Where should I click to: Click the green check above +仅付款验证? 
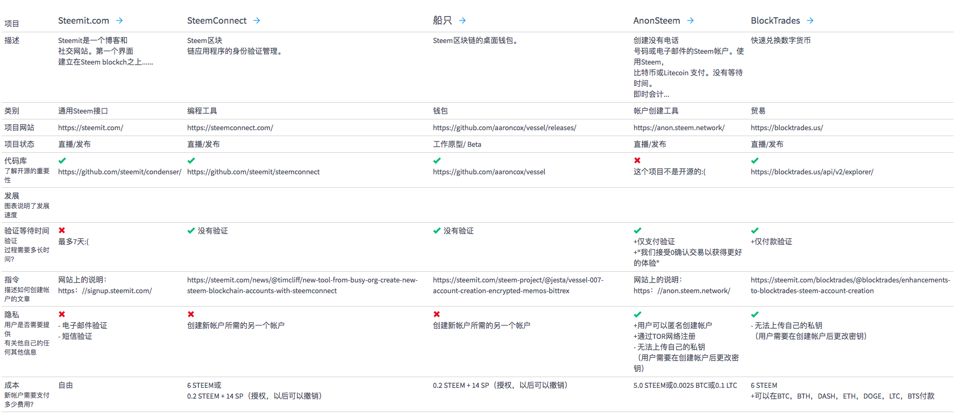[x=755, y=230]
